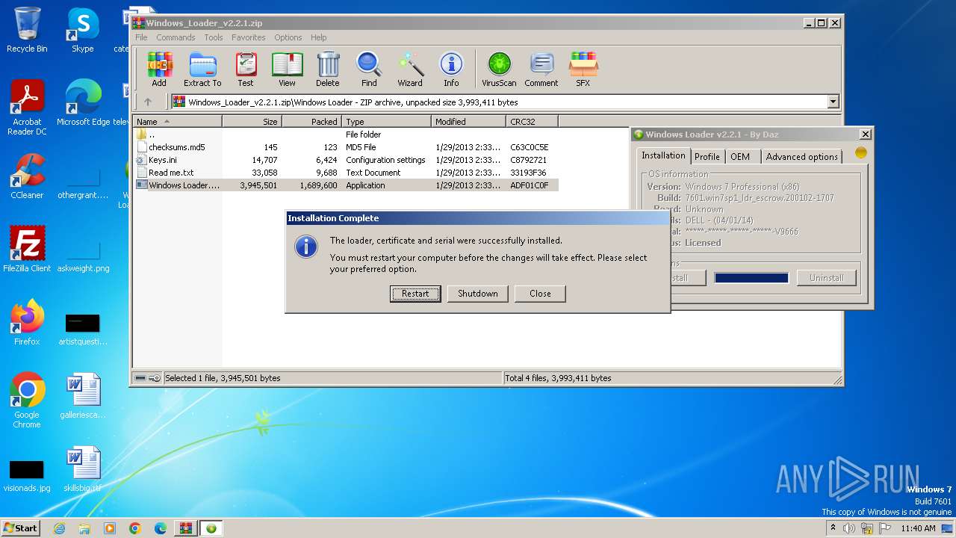Viewport: 956px width, 538px height.
Task: Click the Uninstall button in Windows Loader
Action: tap(827, 277)
